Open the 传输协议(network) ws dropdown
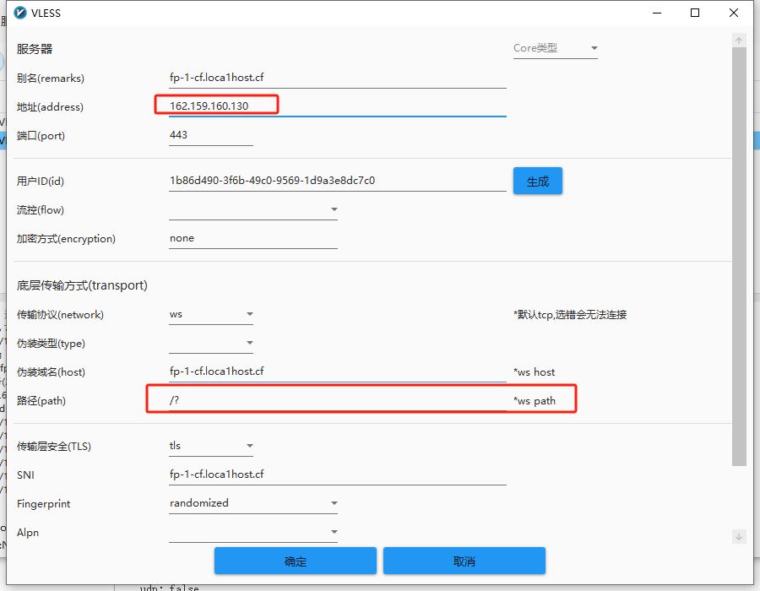 point(211,315)
